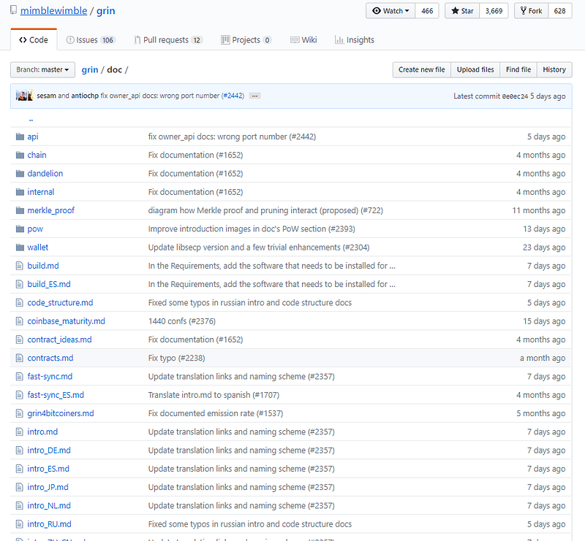
Task: Open the api folder icon
Action: pyautogui.click(x=20, y=137)
